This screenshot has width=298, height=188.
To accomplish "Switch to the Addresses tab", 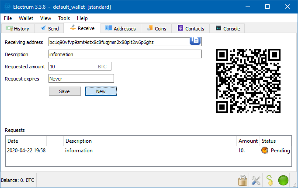I will [121, 29].
